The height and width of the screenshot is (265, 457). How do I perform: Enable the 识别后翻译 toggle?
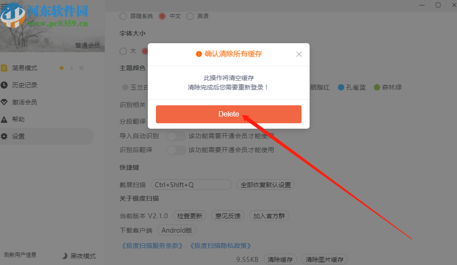[176, 150]
